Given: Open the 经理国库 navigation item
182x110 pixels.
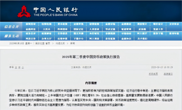Looking at the screenshot, I should (x=62, y=29).
